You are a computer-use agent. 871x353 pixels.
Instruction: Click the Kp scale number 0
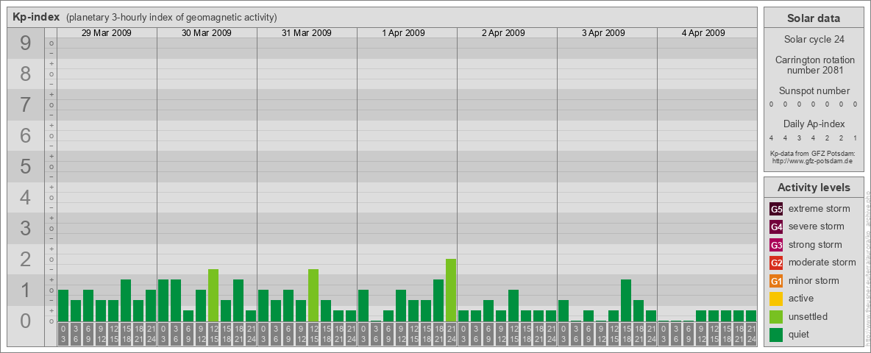click(x=26, y=321)
